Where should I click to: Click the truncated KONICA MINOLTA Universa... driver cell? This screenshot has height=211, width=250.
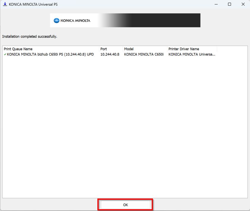pyautogui.click(x=192, y=54)
